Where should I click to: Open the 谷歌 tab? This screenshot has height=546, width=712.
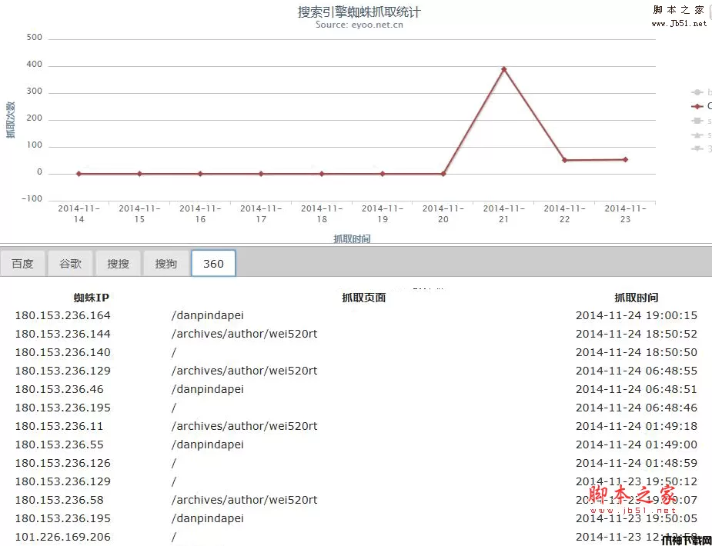pyautogui.click(x=70, y=263)
